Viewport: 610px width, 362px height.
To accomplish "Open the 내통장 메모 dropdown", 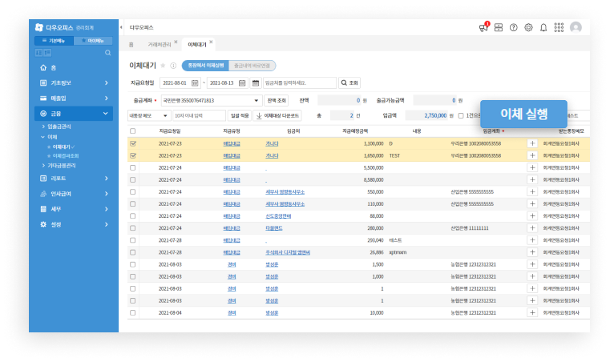I will [x=149, y=115].
